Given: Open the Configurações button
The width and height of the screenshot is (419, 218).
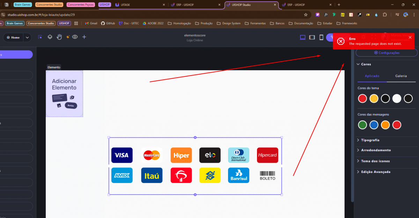Looking at the screenshot, I should 387,53.
